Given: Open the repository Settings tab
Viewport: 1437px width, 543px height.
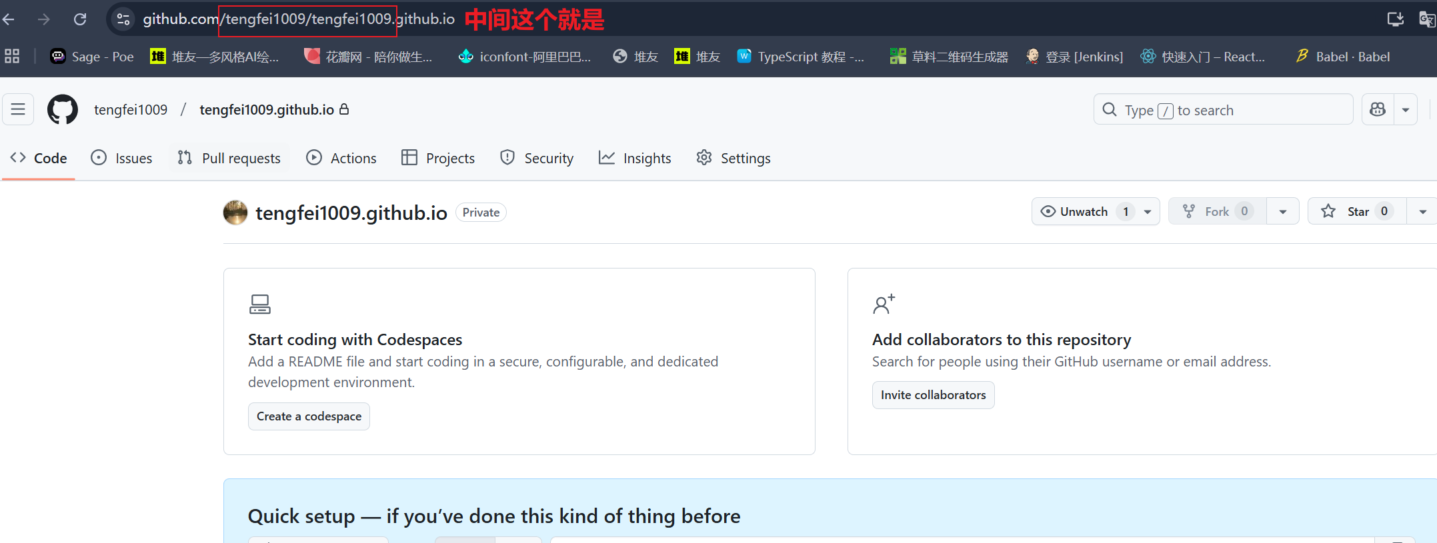Looking at the screenshot, I should (734, 159).
